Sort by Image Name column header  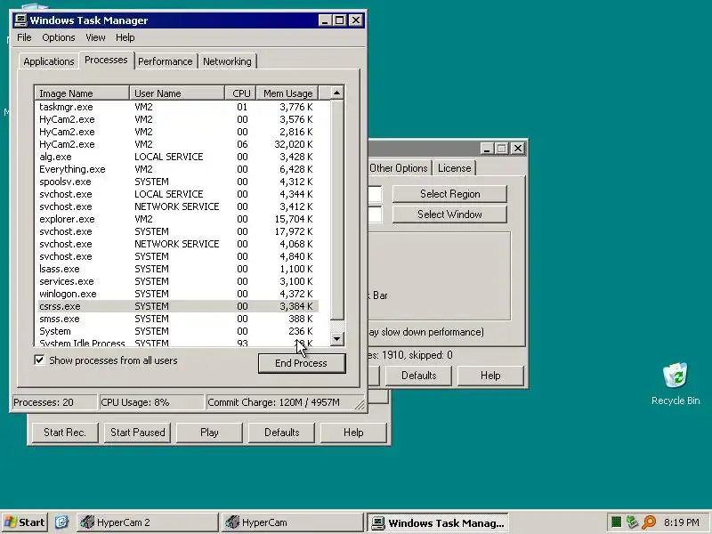82,93
